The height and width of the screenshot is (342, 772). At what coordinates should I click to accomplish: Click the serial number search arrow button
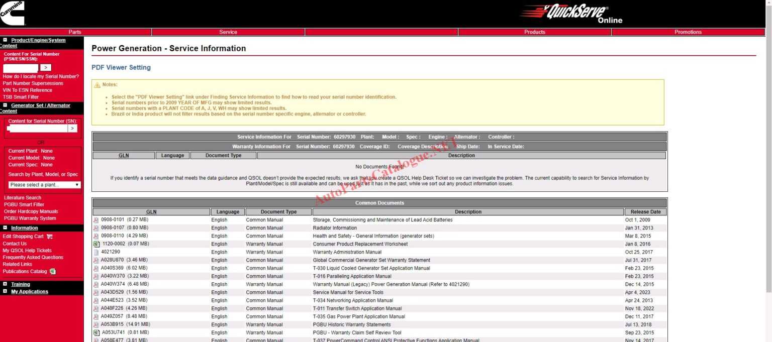(x=45, y=67)
